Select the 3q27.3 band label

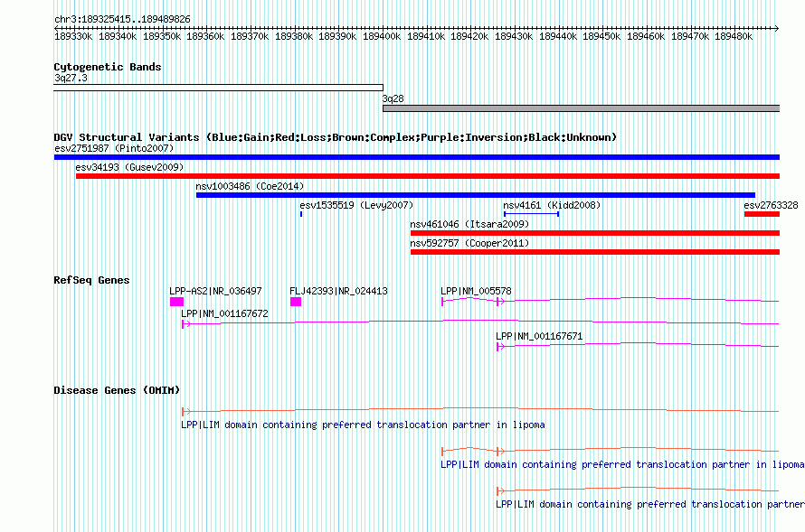pyautogui.click(x=71, y=78)
